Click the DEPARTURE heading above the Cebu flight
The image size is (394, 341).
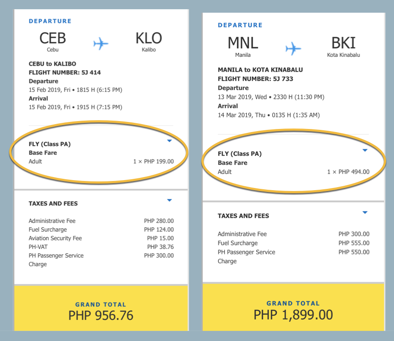pyautogui.click(x=50, y=21)
